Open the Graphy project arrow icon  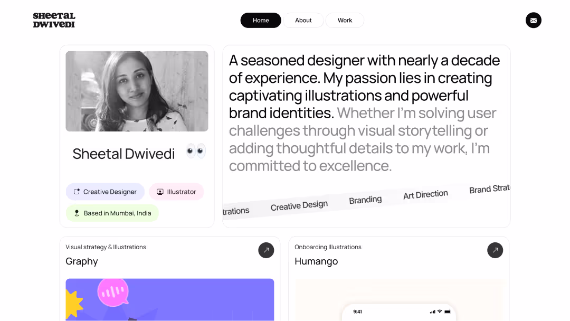pyautogui.click(x=266, y=250)
